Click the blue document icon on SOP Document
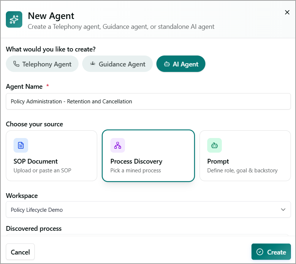The width and height of the screenshot is (296, 264). click(21, 145)
